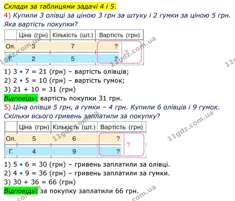Click price value 4 in second table
The image size is (235, 201).
[x=34, y=151]
